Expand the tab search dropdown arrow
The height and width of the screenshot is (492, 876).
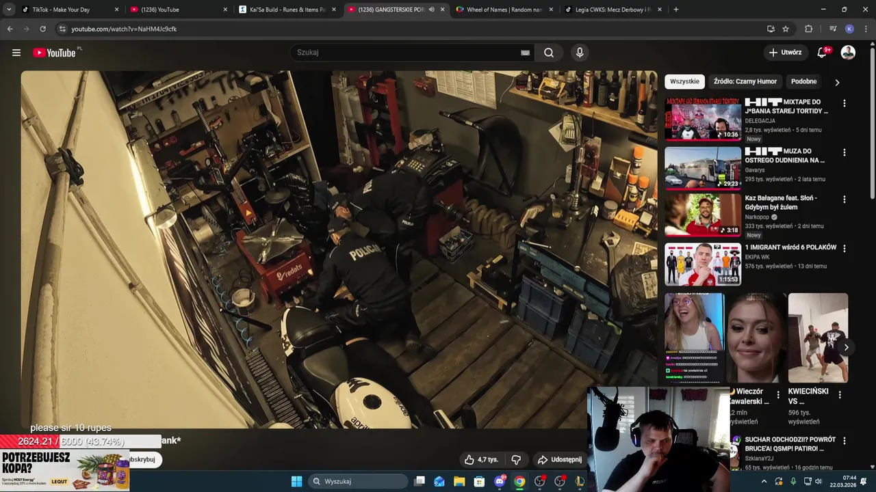click(9, 10)
